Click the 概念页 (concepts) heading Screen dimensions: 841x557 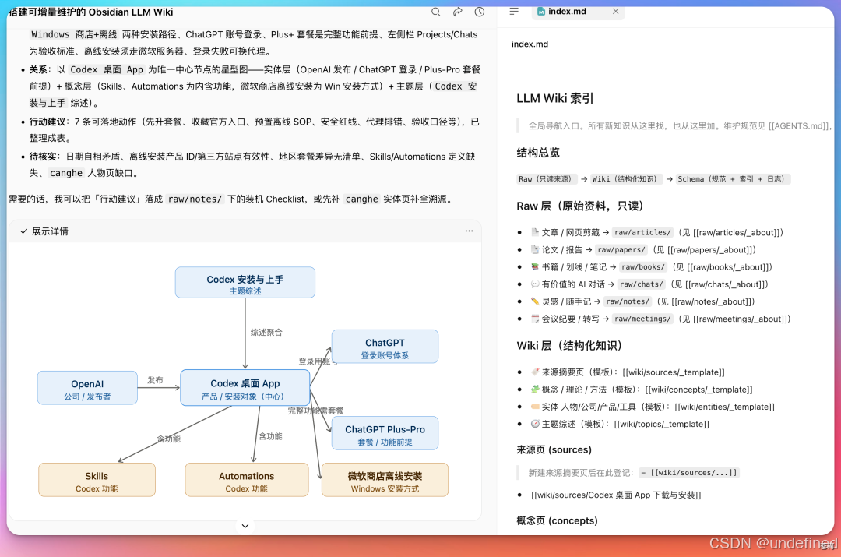pyautogui.click(x=557, y=520)
